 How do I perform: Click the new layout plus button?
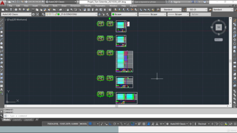[x=37, y=120]
